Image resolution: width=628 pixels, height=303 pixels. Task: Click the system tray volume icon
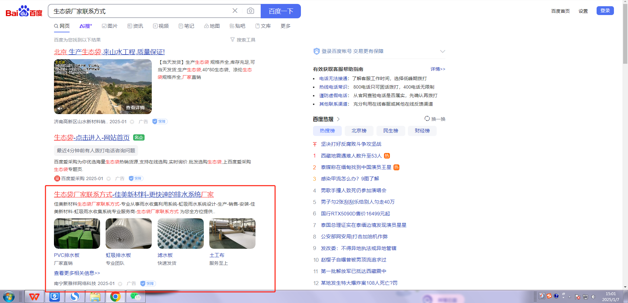point(594,297)
